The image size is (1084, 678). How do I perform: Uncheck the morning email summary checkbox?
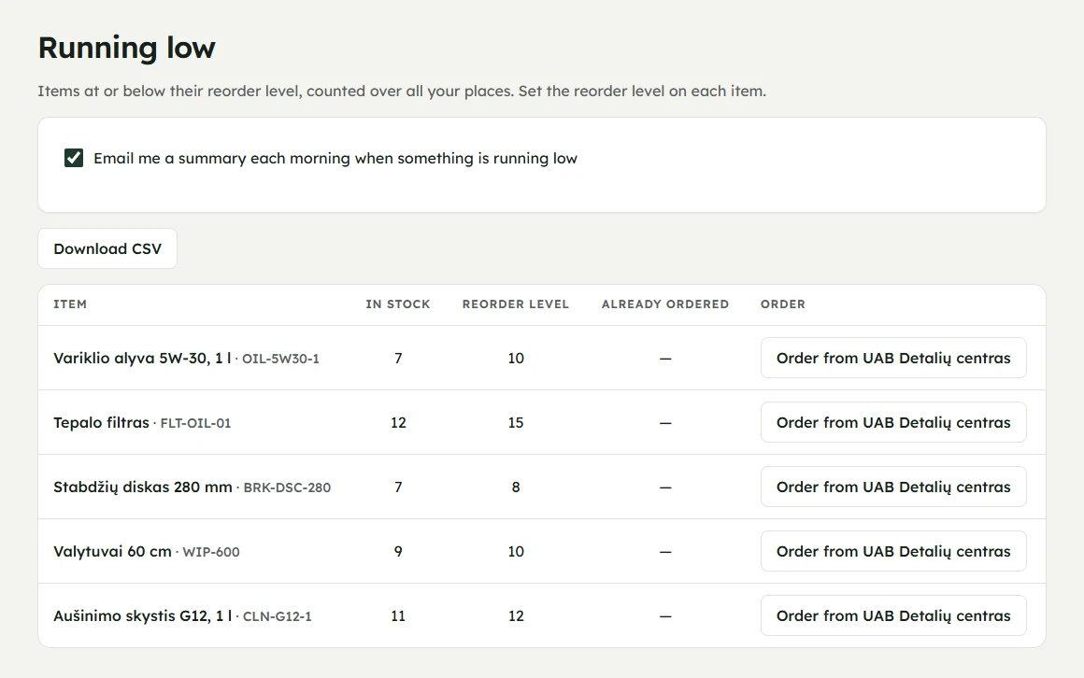tap(74, 158)
